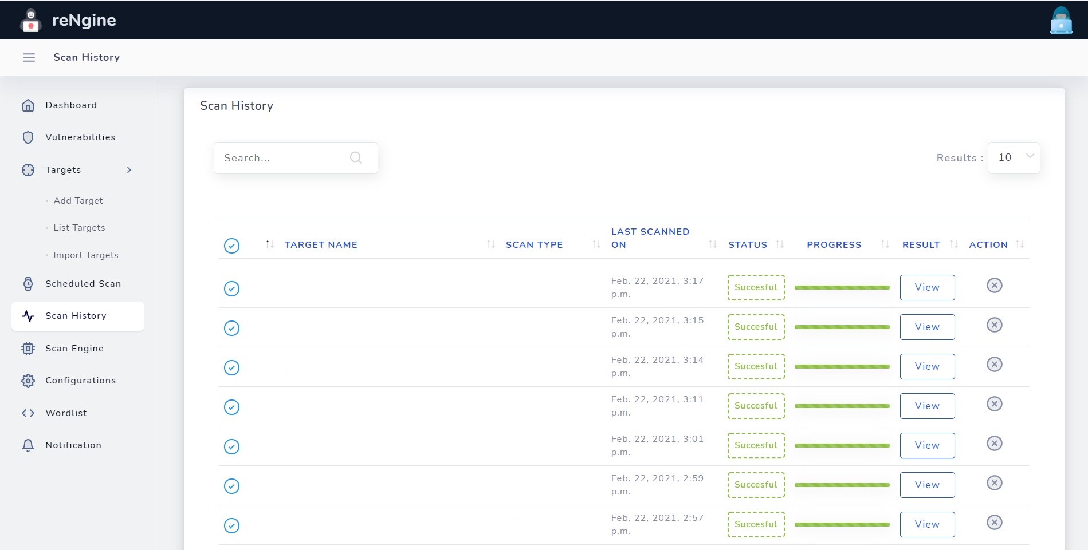Select the 3:17 p.m. scan row checkbox

click(x=231, y=288)
